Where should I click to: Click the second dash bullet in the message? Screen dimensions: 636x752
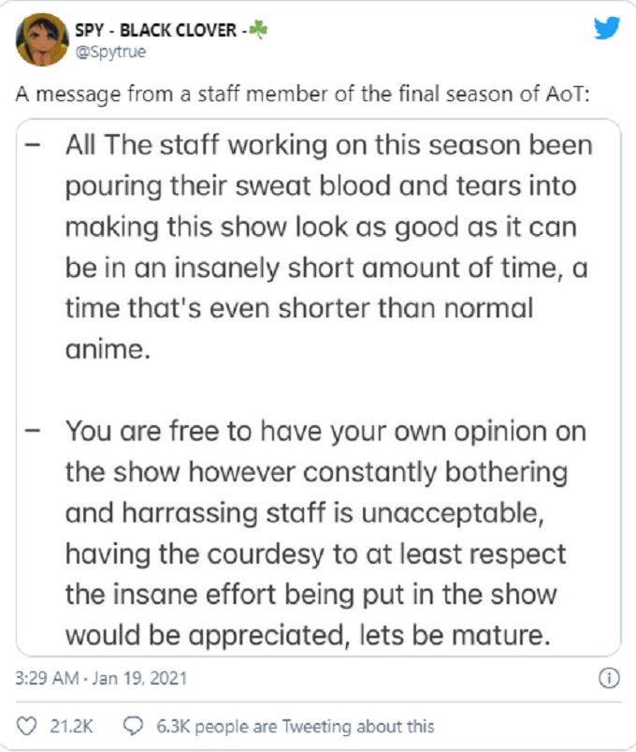click(35, 434)
